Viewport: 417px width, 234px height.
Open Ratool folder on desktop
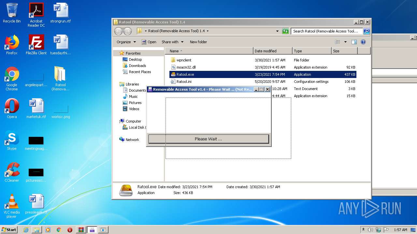(61, 79)
